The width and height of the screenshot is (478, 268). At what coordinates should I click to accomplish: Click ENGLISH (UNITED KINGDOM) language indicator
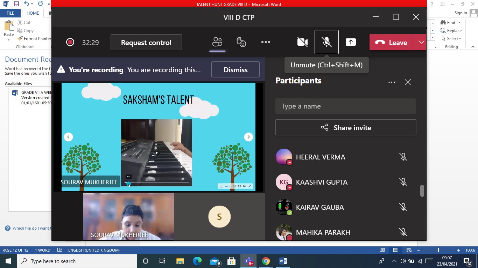click(x=94, y=250)
